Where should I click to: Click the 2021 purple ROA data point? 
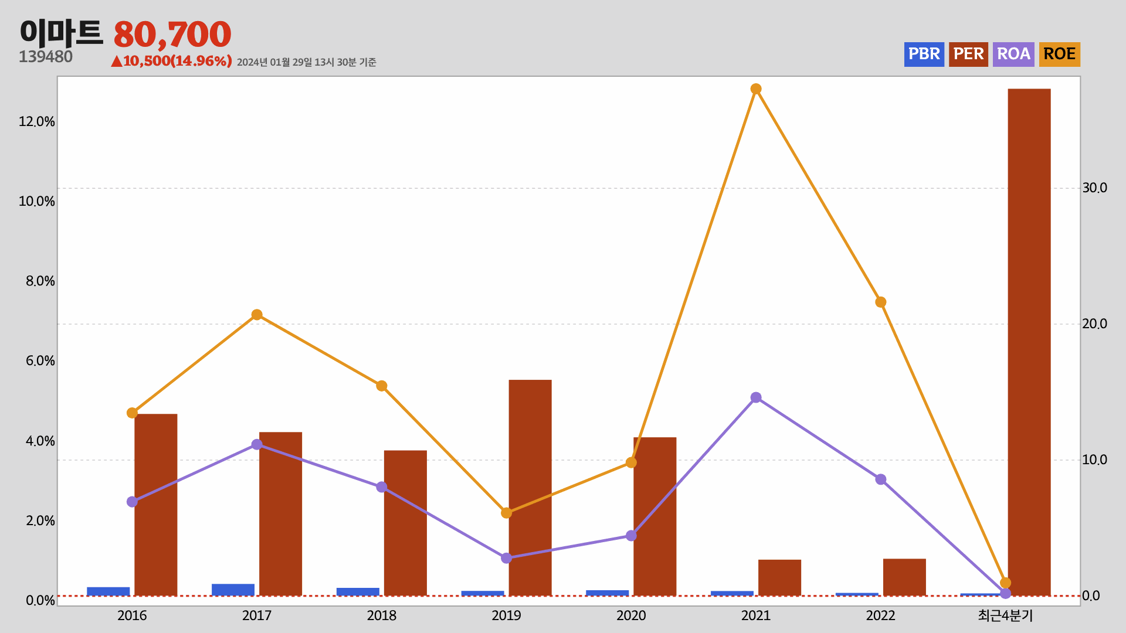click(x=756, y=397)
